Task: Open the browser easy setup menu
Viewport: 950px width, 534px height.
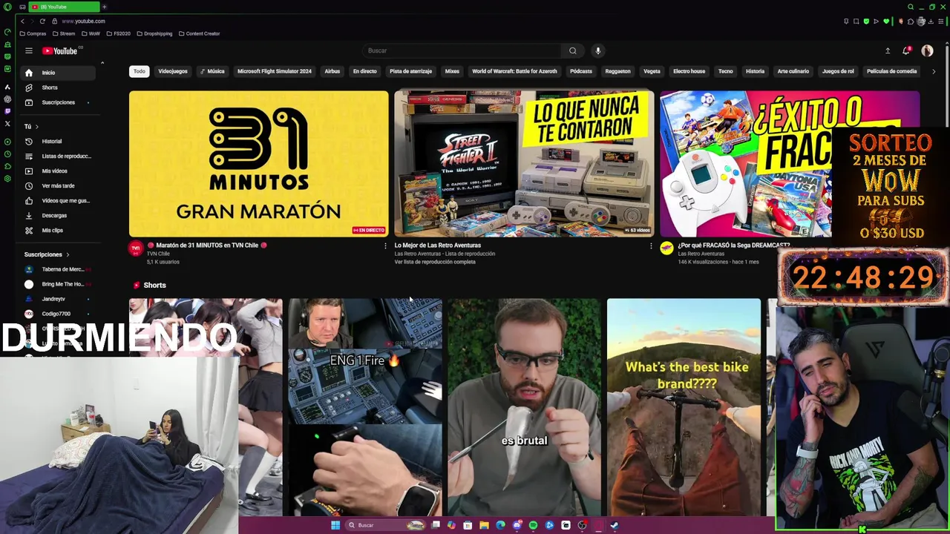Action: tap(941, 21)
